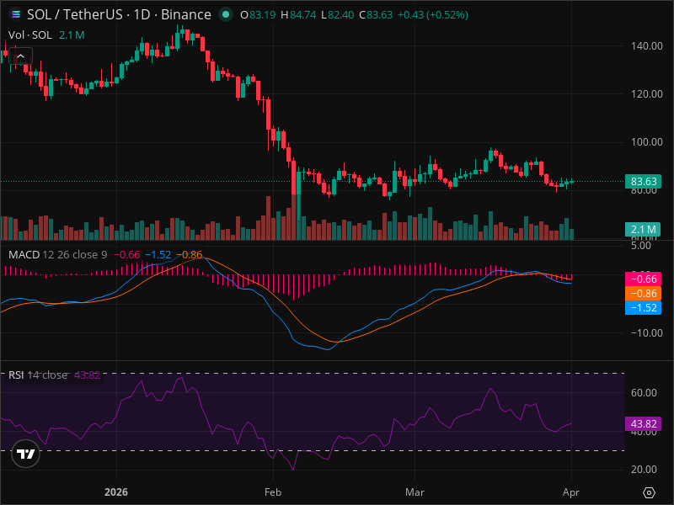Viewport: 674px width, 505px height.
Task: Click the high price value H84.74
Action: coord(298,15)
